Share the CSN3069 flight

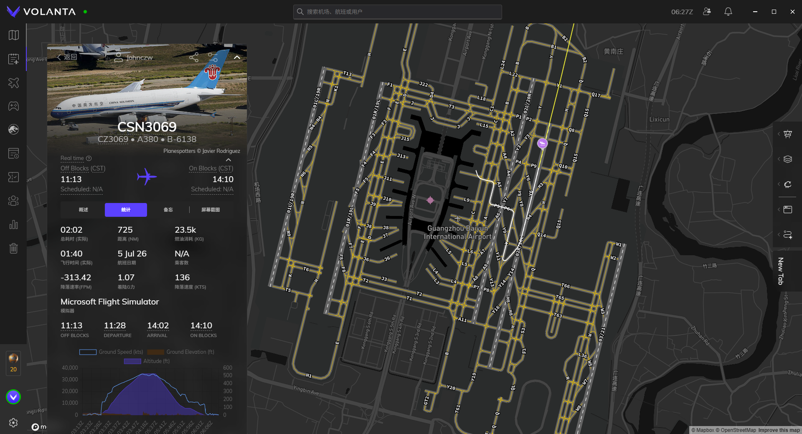coord(194,57)
